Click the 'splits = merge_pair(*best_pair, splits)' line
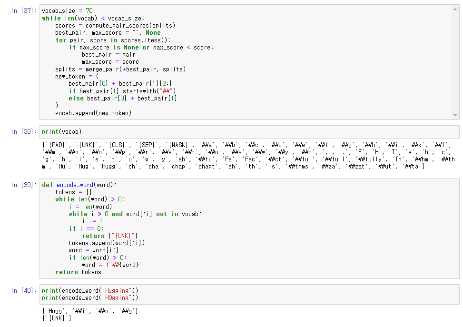The width and height of the screenshot is (463, 327). pyautogui.click(x=120, y=69)
